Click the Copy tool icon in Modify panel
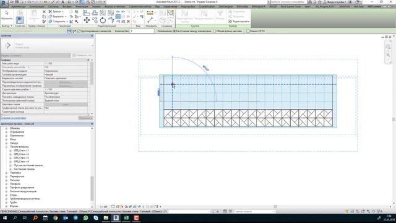 95,20
